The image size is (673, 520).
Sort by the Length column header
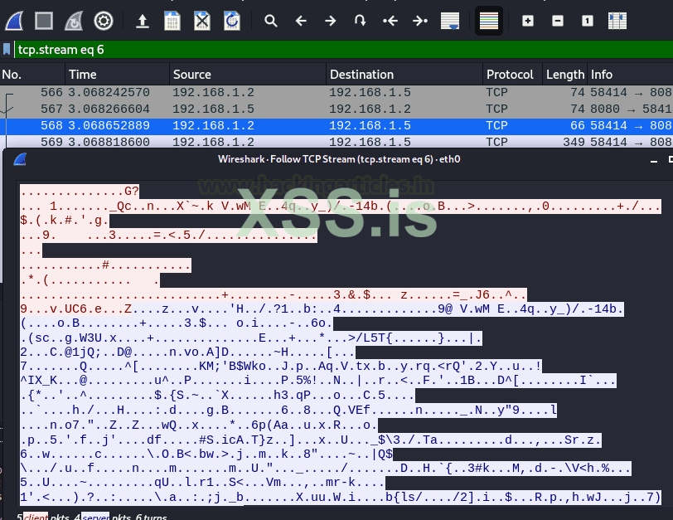click(565, 75)
